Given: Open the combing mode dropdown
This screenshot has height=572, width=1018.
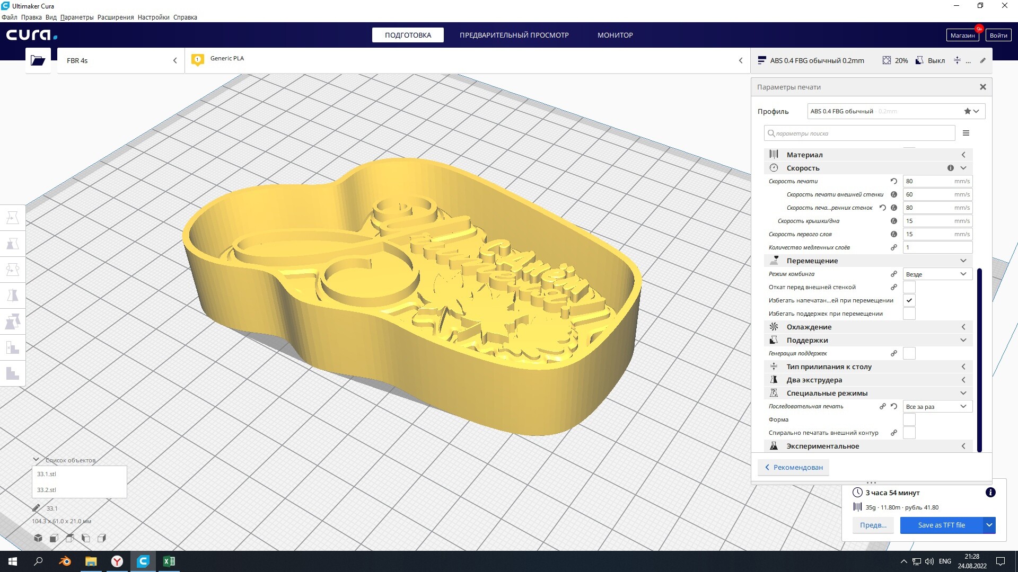Looking at the screenshot, I should [x=937, y=274].
